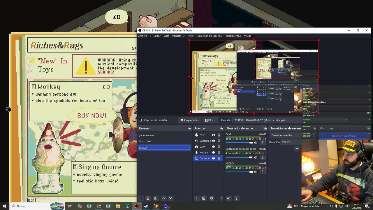Float the Controles dock panel
This screenshot has width=373, height=210.
point(369,128)
